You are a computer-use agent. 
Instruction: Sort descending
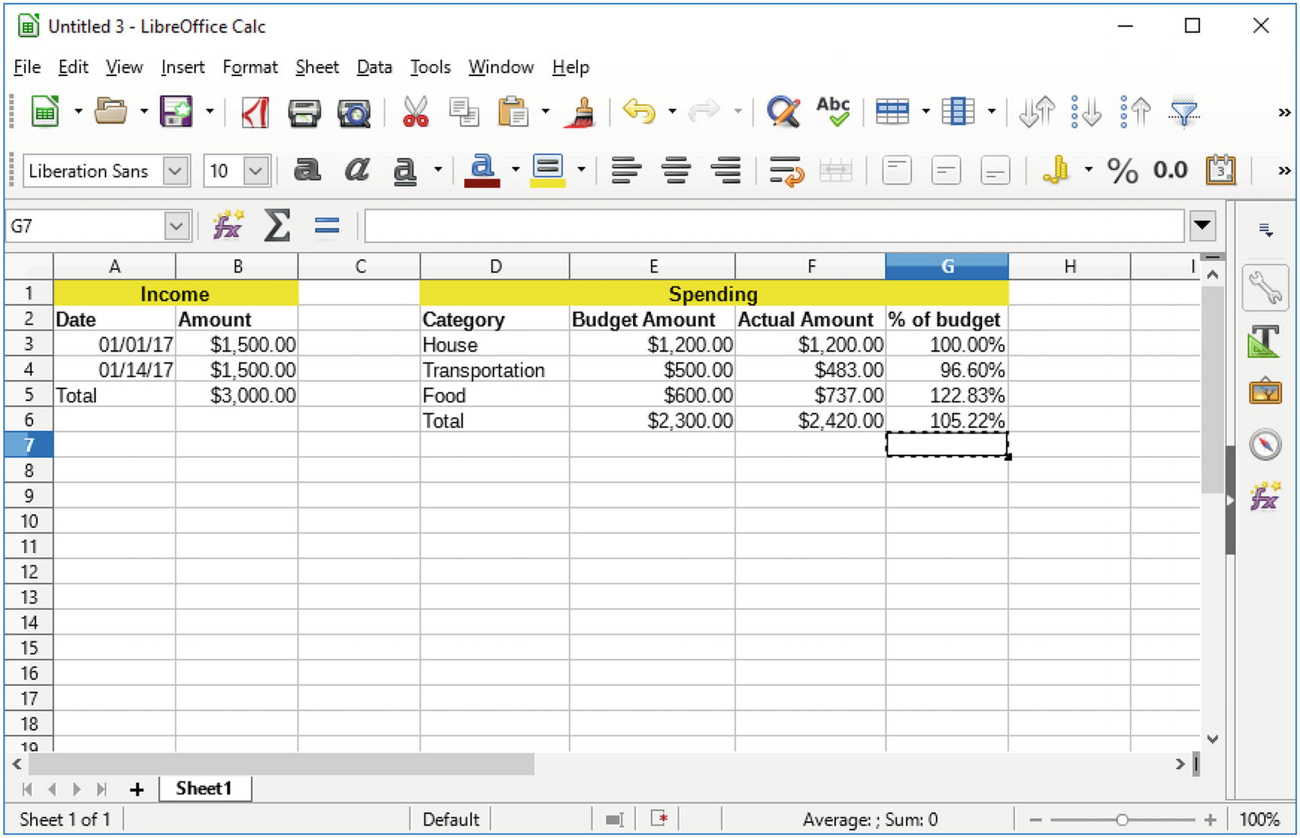pyautogui.click(x=1136, y=112)
